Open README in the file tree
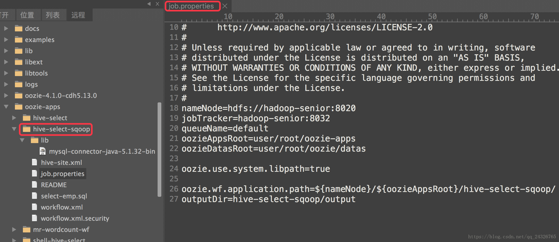The width and height of the screenshot is (559, 242). [54, 185]
